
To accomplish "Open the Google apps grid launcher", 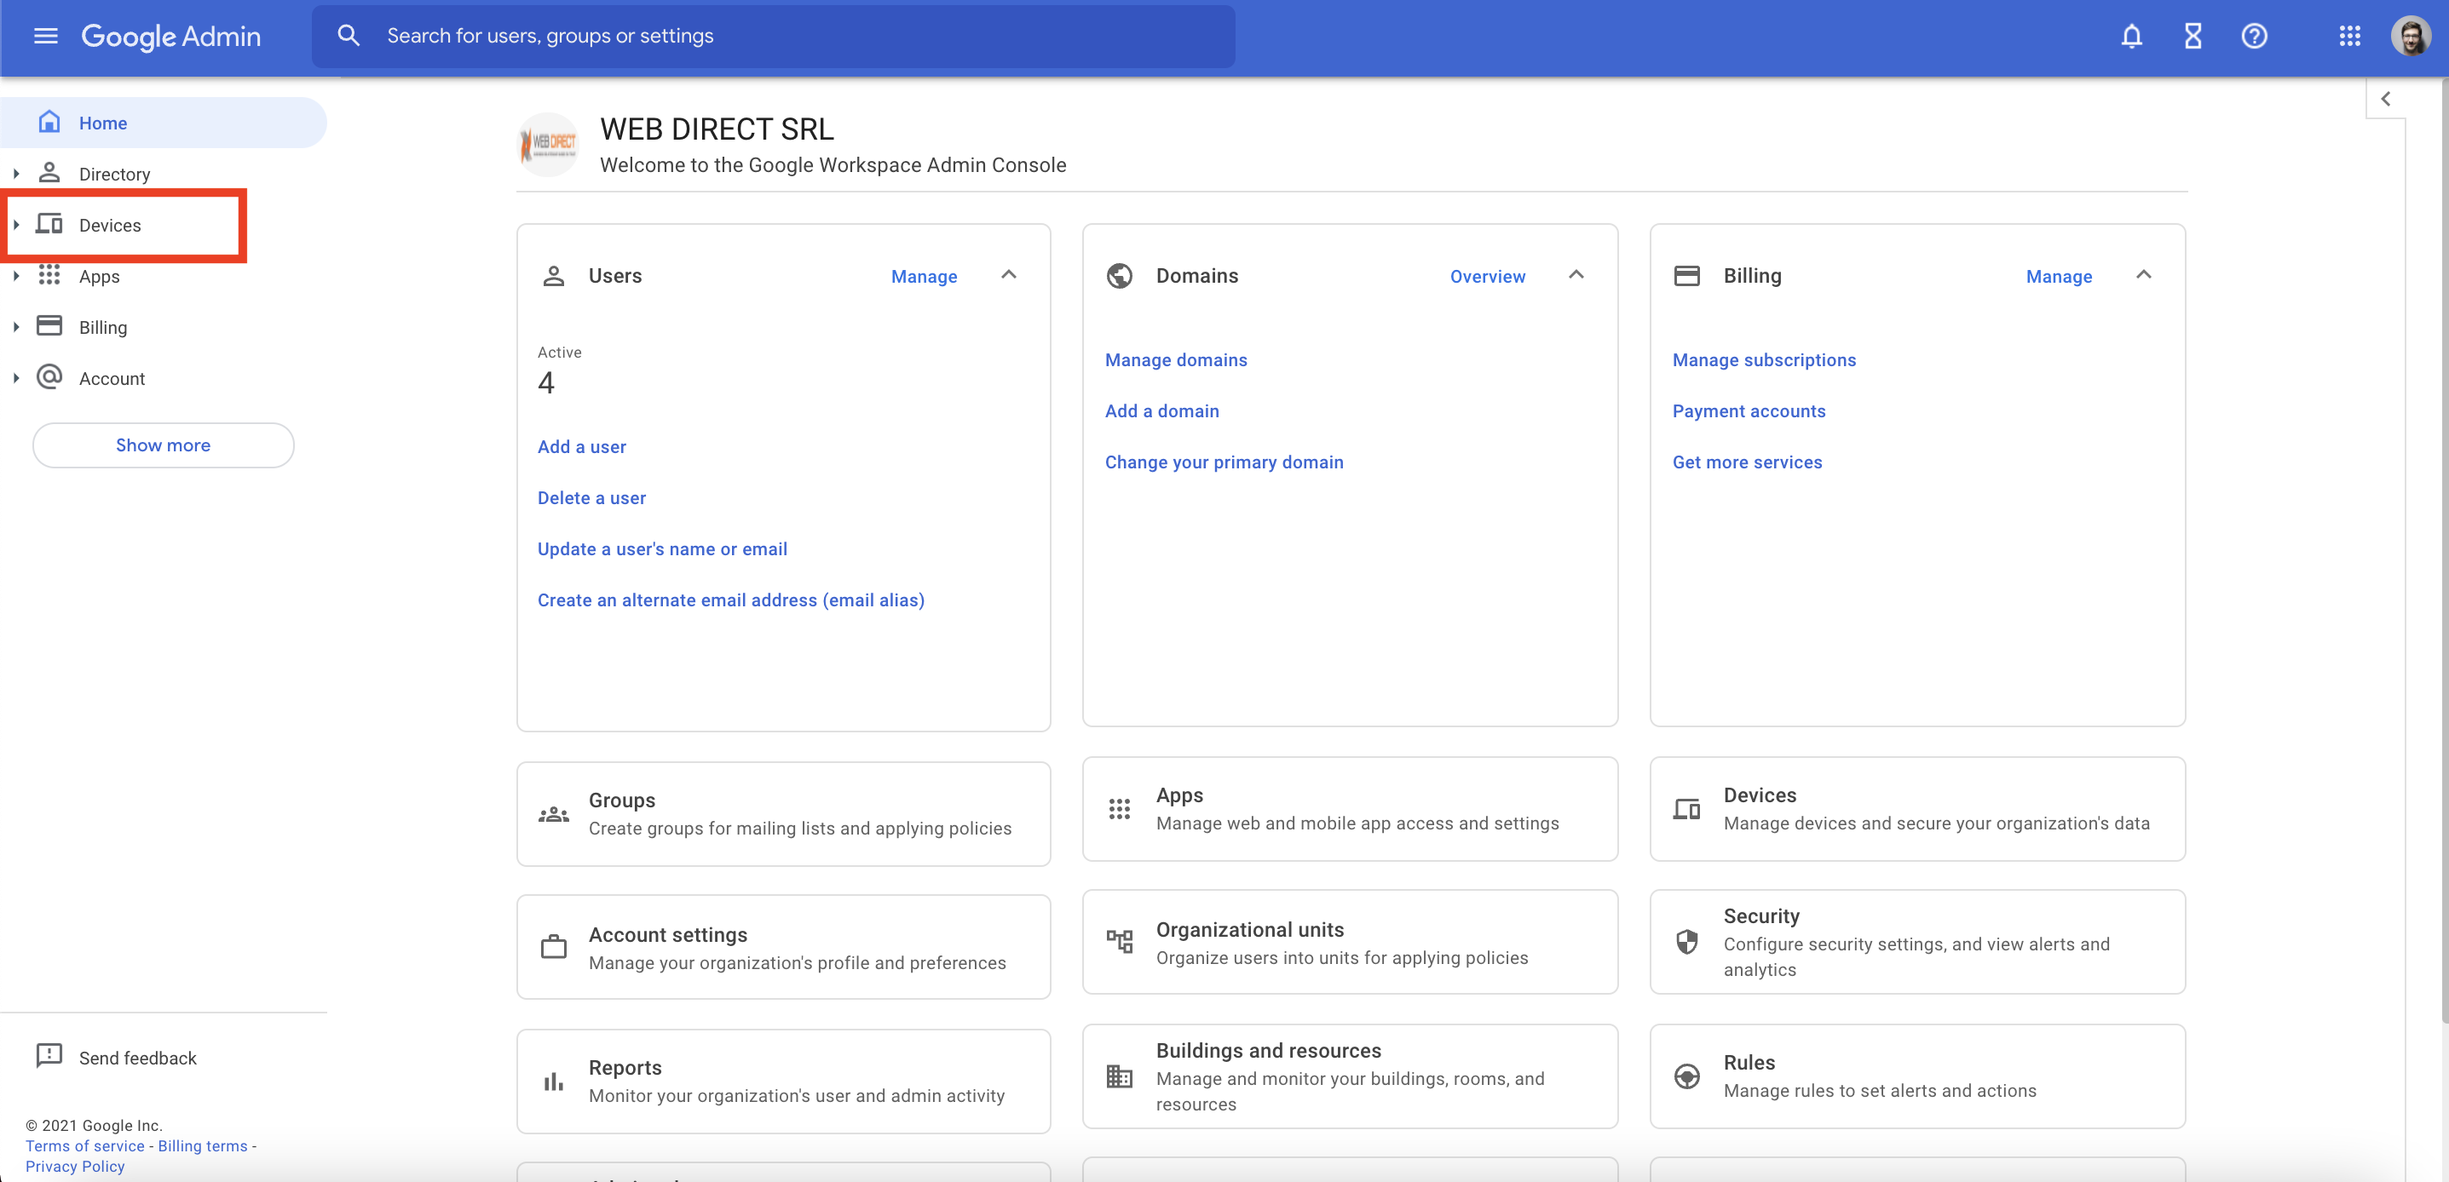I will coord(2349,36).
